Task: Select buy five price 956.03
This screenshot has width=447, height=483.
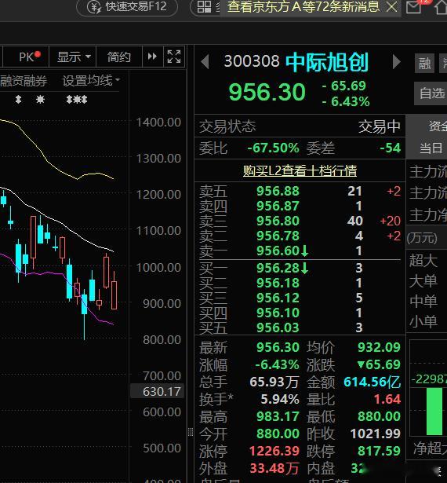Action: point(278,327)
